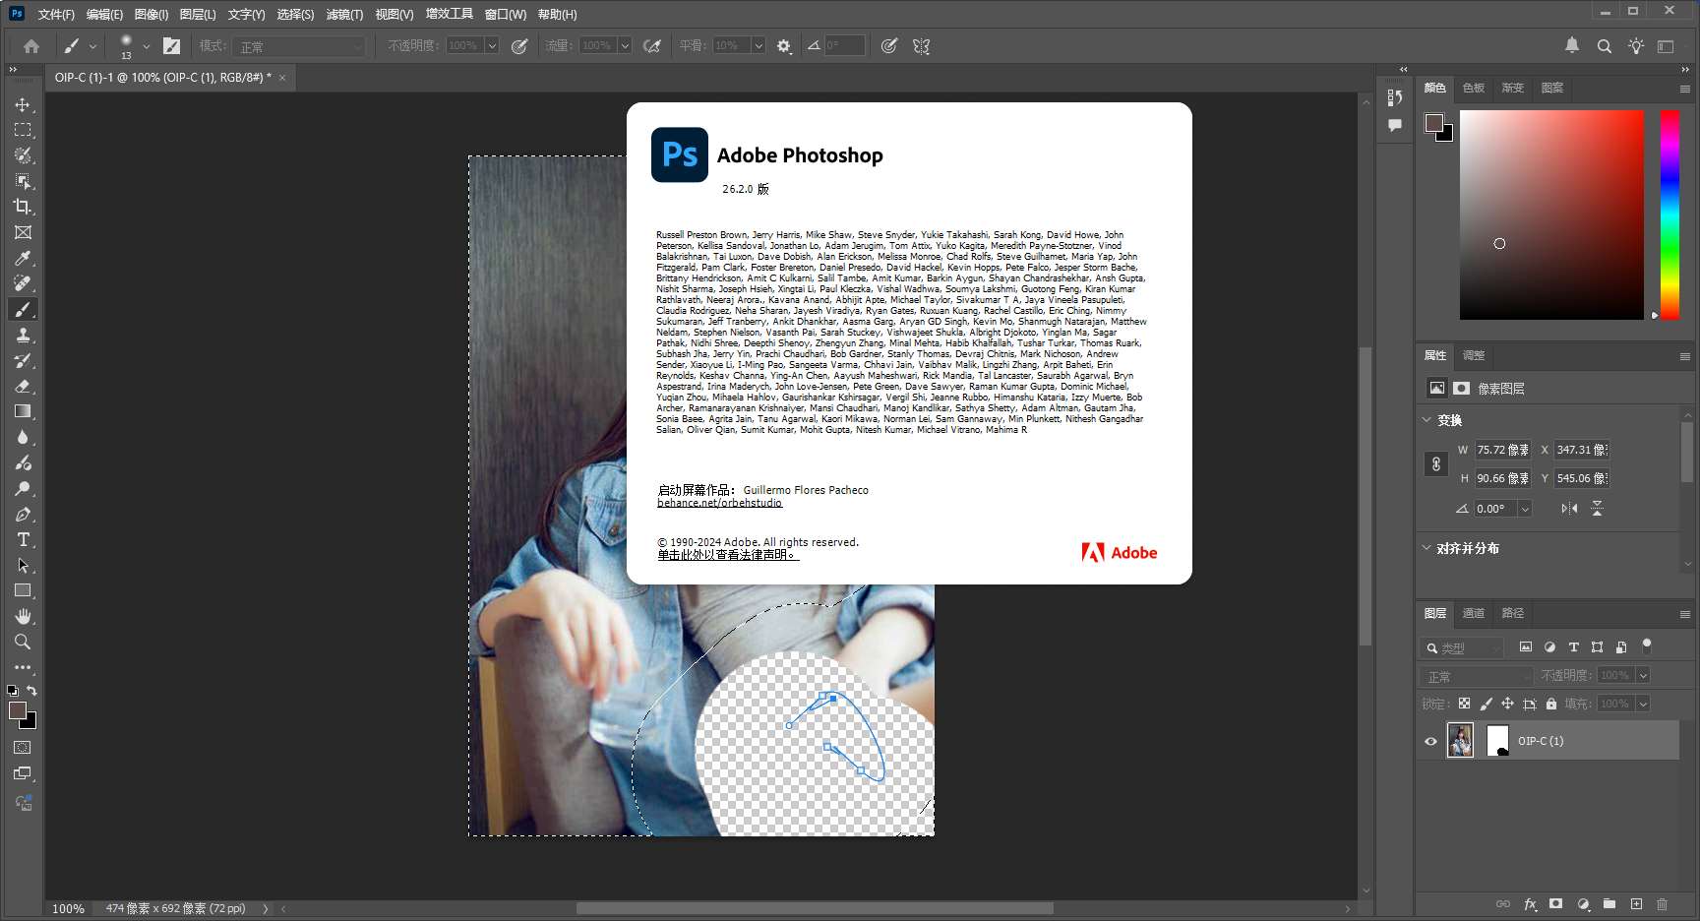Click the legal notices link in About dialog
The image size is (1700, 921).
click(x=728, y=555)
